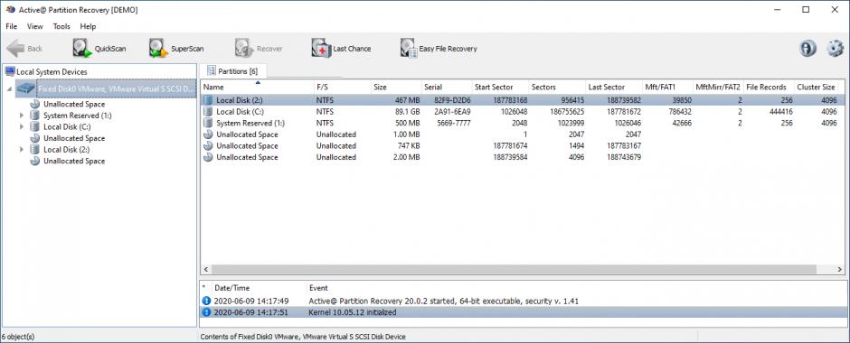Select System Reserved (1:) partitions list row
Image resolution: width=850 pixels, height=343 pixels.
coord(523,123)
